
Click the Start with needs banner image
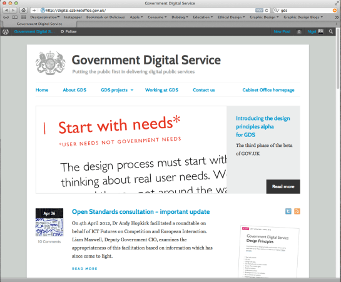click(131, 149)
